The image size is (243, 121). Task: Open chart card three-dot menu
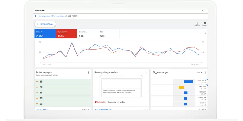(x=205, y=33)
